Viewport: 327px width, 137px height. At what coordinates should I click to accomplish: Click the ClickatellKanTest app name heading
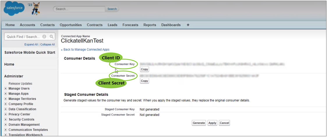point(82,41)
